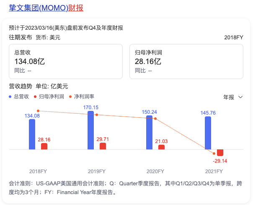Open the 挚文集团(MOMO)财报 link
The width and height of the screenshot is (253, 205).
pyautogui.click(x=46, y=8)
